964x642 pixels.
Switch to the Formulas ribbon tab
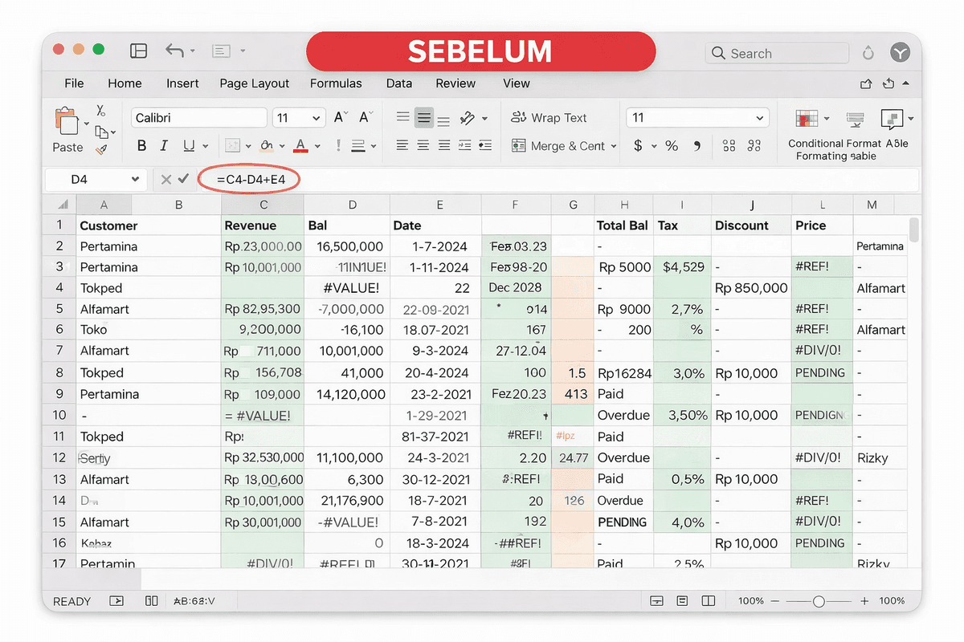(336, 83)
